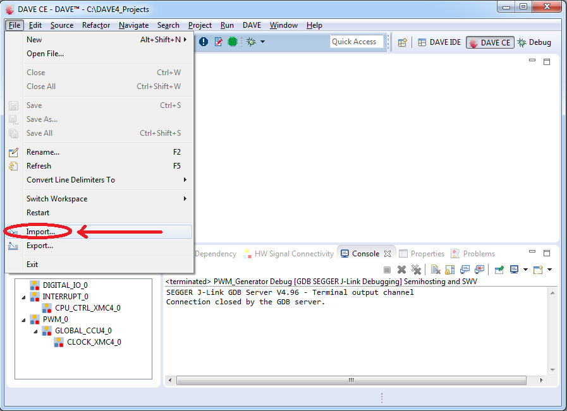Click the Remove All Terminated Launches icon

point(416,270)
